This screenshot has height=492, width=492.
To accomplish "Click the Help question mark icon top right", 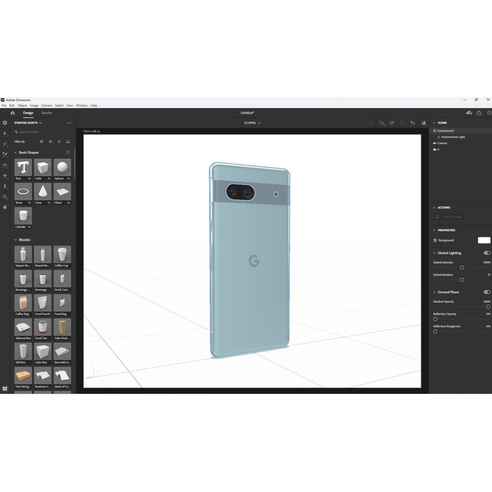I will coord(489,113).
